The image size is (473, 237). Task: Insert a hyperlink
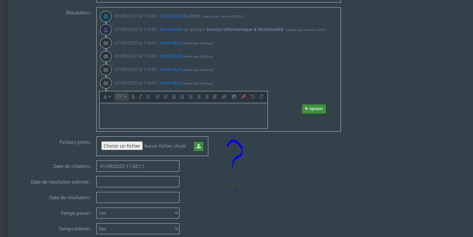[x=224, y=97]
